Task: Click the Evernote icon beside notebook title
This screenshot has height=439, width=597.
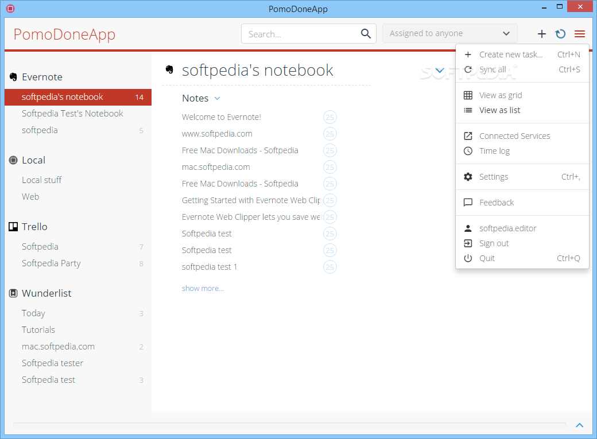Action: click(169, 69)
